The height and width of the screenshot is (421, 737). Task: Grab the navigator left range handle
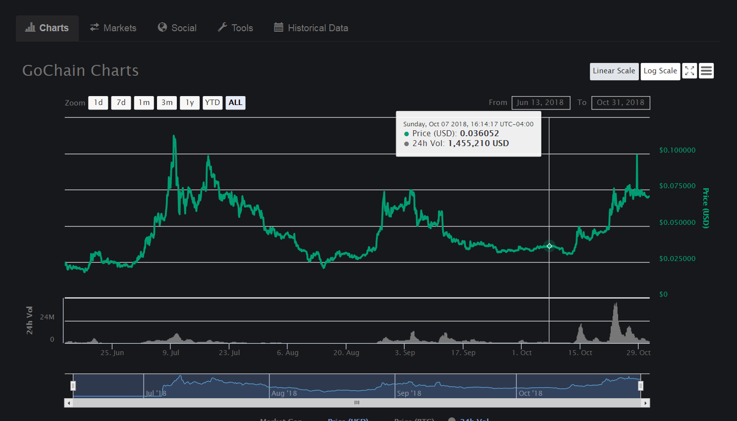pyautogui.click(x=73, y=386)
